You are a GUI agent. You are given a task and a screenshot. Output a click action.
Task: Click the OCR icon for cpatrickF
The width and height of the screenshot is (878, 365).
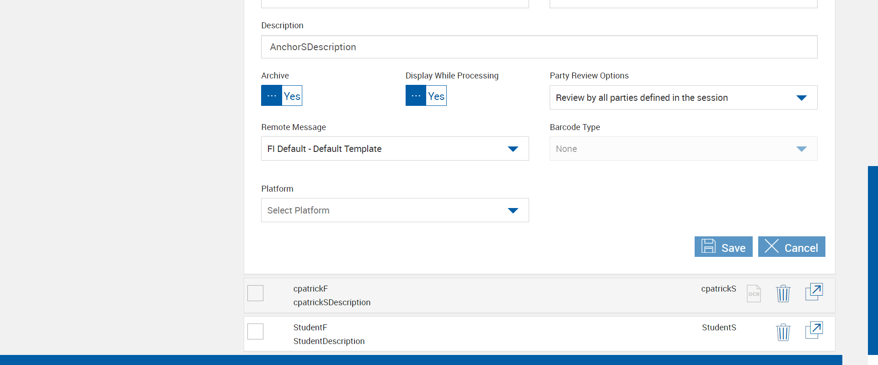(x=754, y=293)
